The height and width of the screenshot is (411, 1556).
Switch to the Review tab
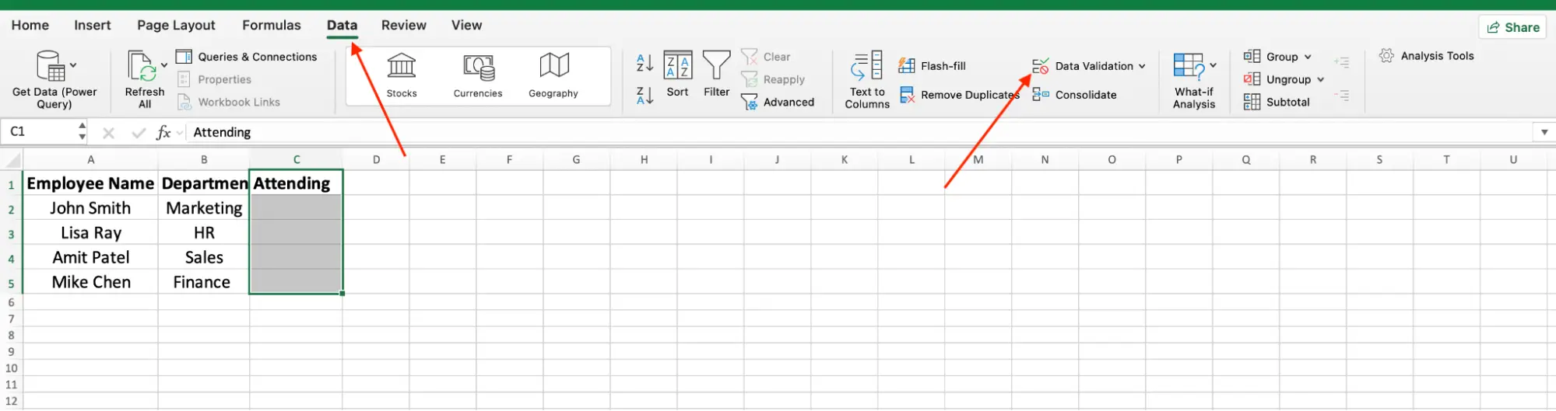[x=404, y=25]
